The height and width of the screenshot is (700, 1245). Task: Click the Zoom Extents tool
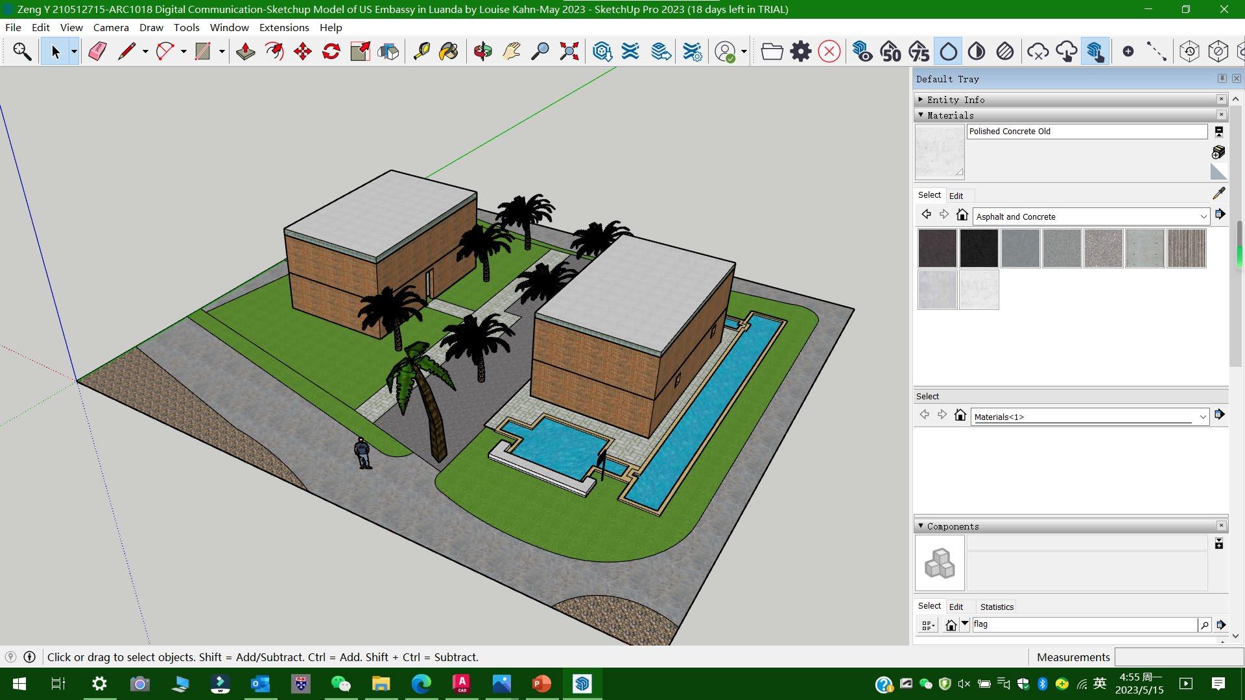pos(569,51)
